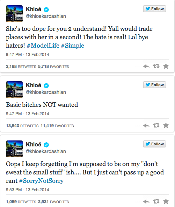This screenshot has width=175, height=207.
Task: Open the #SorryNotSorry hashtag
Action: [x=41, y=181]
